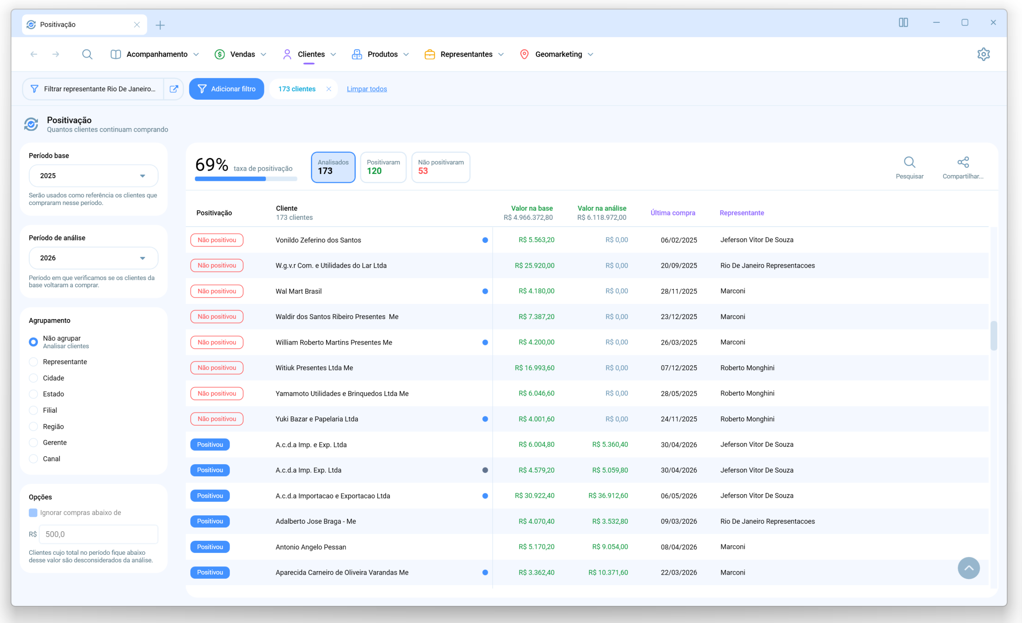Click the 69% positivação progress bar

(246, 179)
